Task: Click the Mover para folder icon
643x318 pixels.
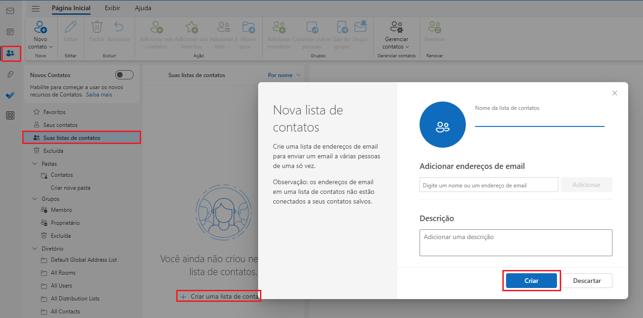Action: (248, 27)
